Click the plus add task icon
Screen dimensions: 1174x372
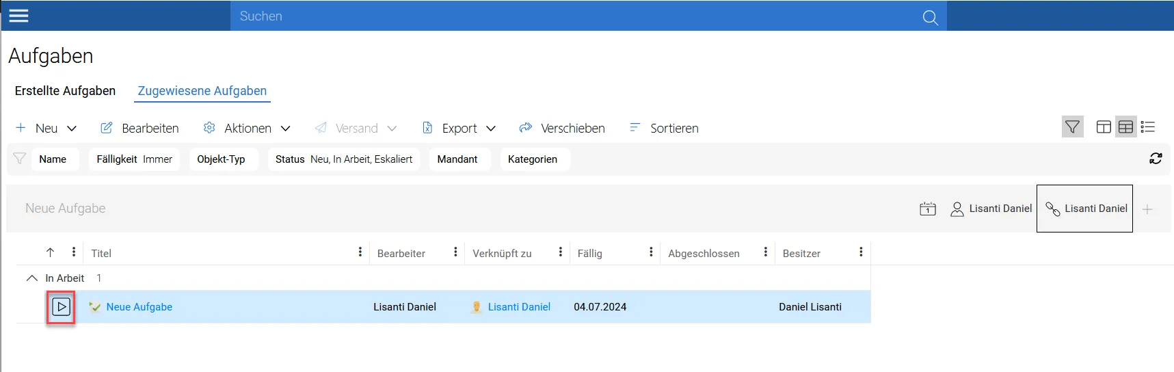tap(1147, 209)
